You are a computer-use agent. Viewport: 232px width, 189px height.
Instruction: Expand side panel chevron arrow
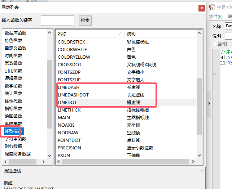click(209, 104)
